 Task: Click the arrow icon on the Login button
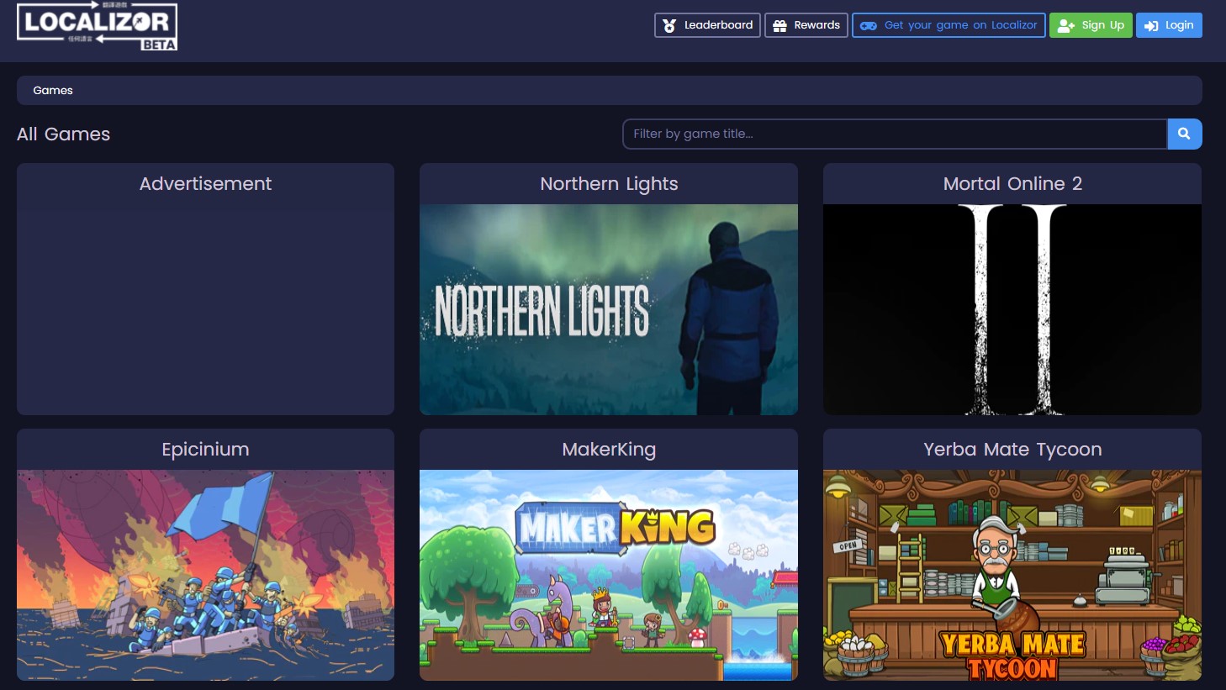[1151, 25]
